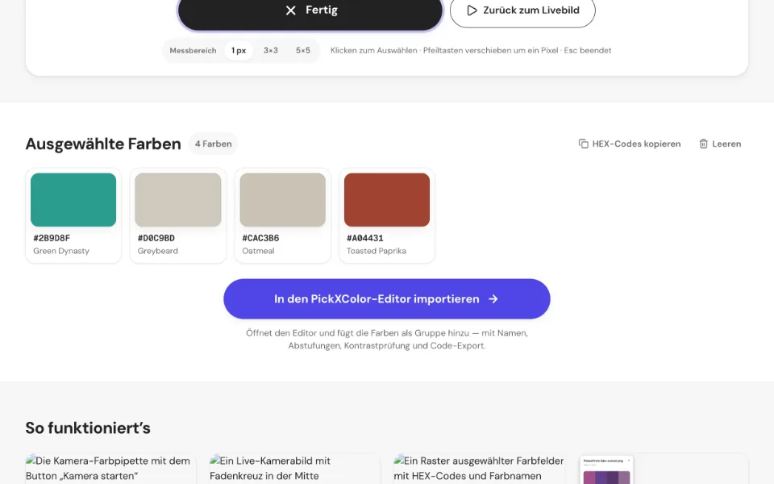Screen dimensions: 774x484
Task: Click the Greybeard color name
Action: [157, 251]
